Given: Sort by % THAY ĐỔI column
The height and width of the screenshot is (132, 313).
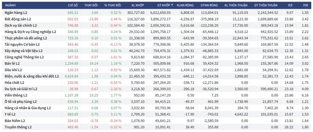Looking at the screenshot, I should click(113, 5).
